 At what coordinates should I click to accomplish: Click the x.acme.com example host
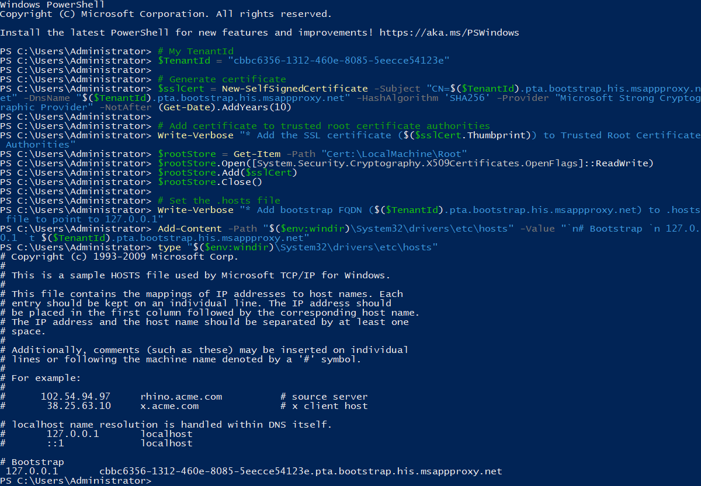(x=169, y=406)
